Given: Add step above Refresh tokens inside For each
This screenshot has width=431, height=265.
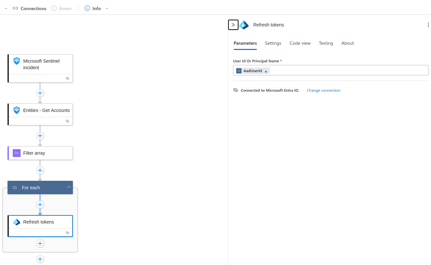Looking at the screenshot, I should [40, 205].
